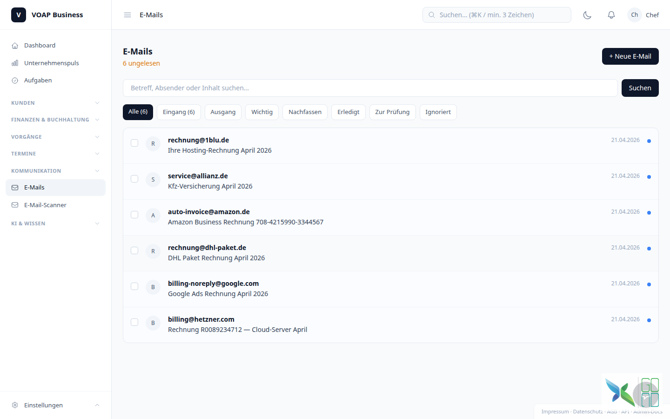
Task: Click the A avatar for auto-invoice@amazon.de
Action: [x=153, y=216]
